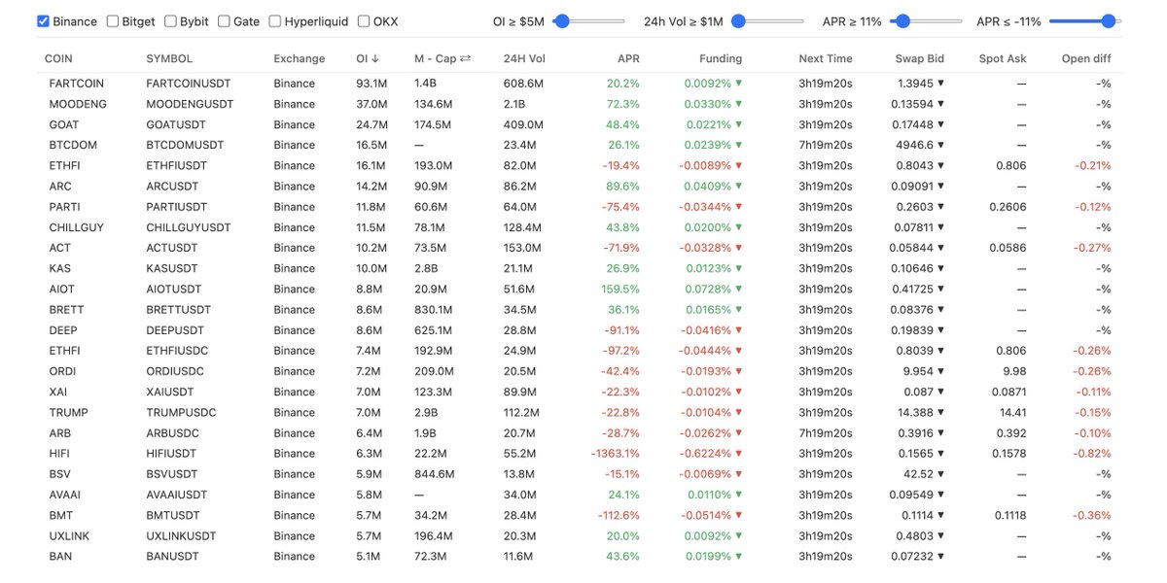Check the OKX exchange filter

pos(364,21)
